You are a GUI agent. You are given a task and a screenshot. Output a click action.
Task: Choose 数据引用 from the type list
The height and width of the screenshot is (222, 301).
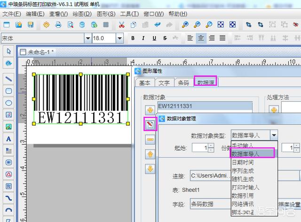[254, 196]
